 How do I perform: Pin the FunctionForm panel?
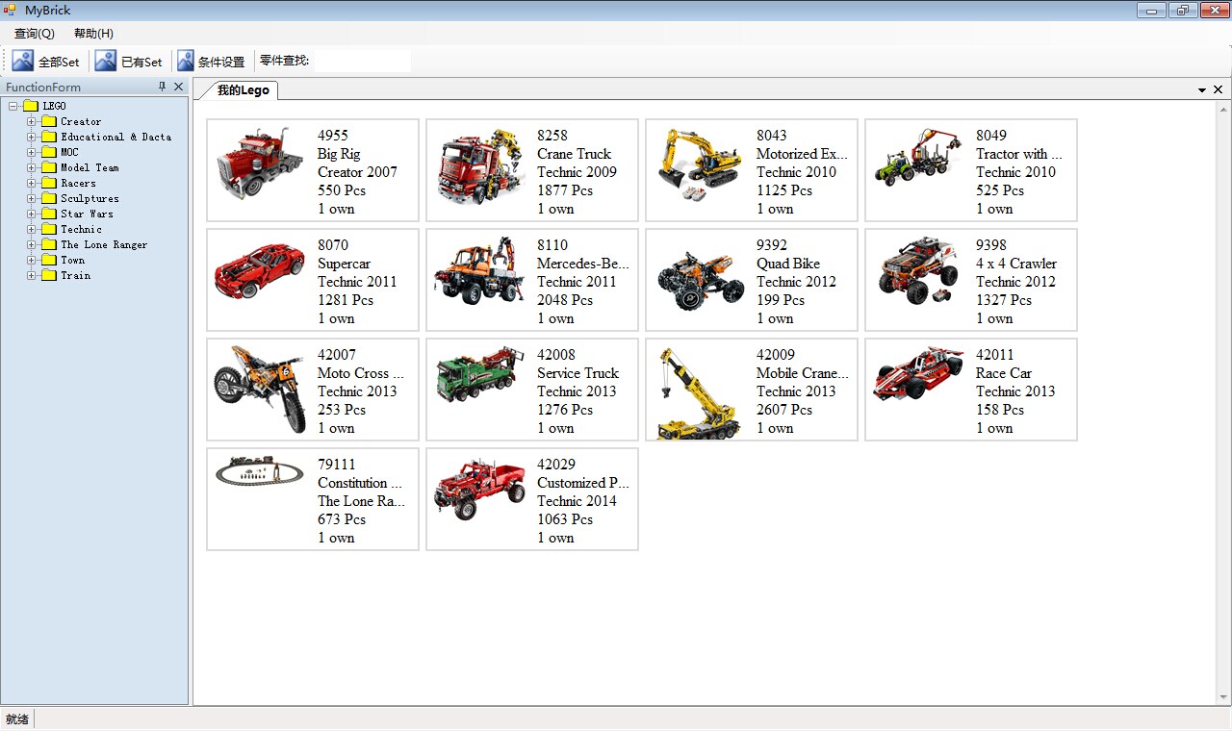pos(163,87)
